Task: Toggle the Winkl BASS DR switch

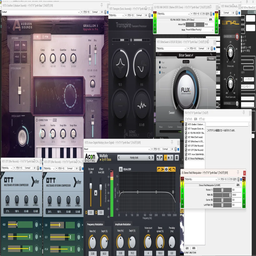Action: pyautogui.click(x=237, y=36)
